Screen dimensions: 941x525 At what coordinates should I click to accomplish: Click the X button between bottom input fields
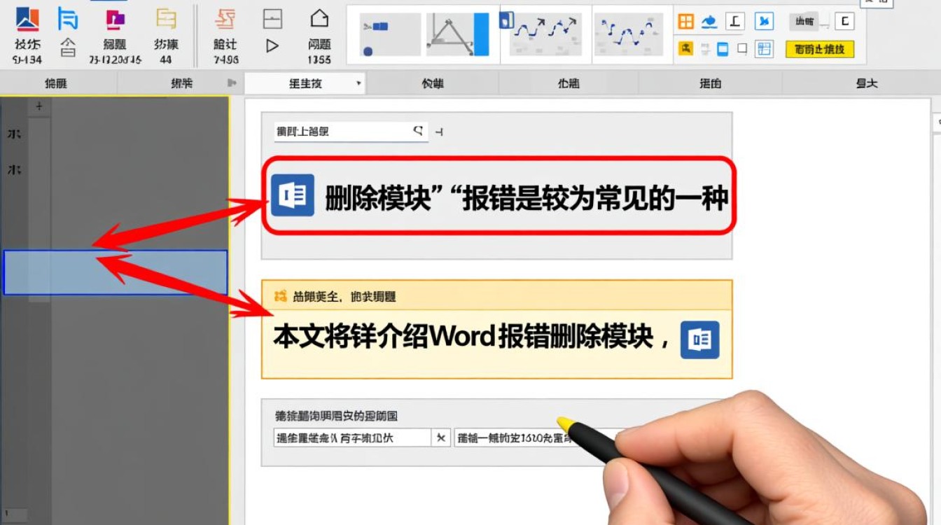(441, 437)
